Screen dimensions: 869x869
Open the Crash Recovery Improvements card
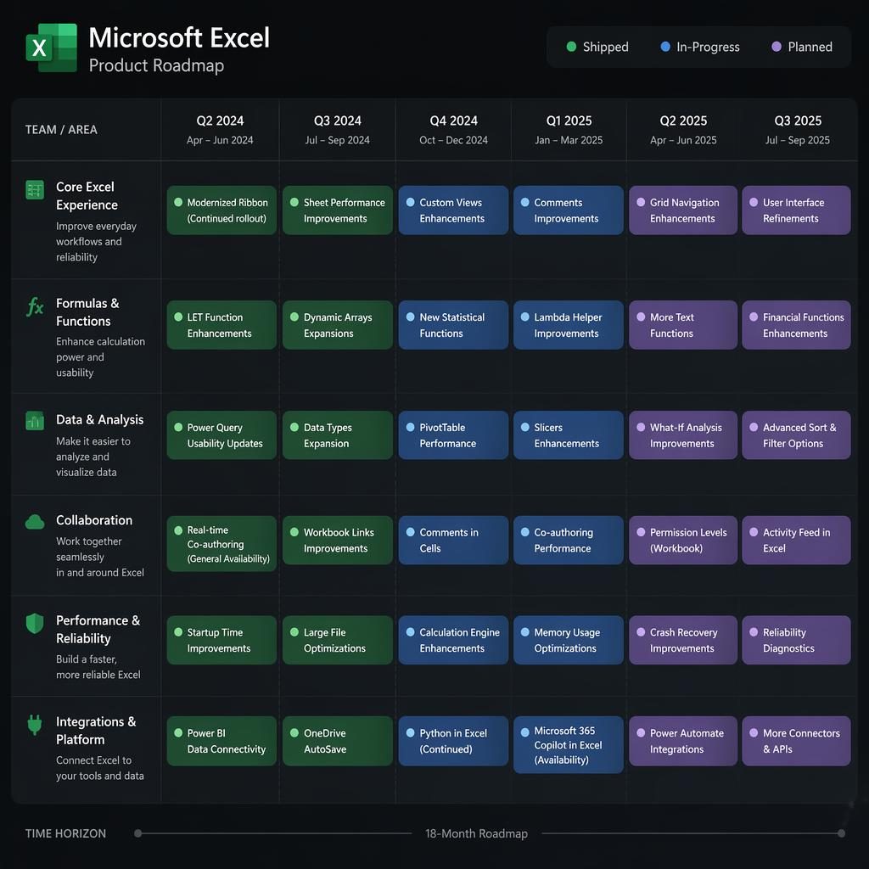click(683, 640)
